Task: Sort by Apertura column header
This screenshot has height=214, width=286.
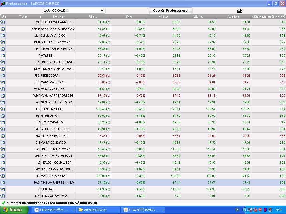Action: (x=233, y=16)
